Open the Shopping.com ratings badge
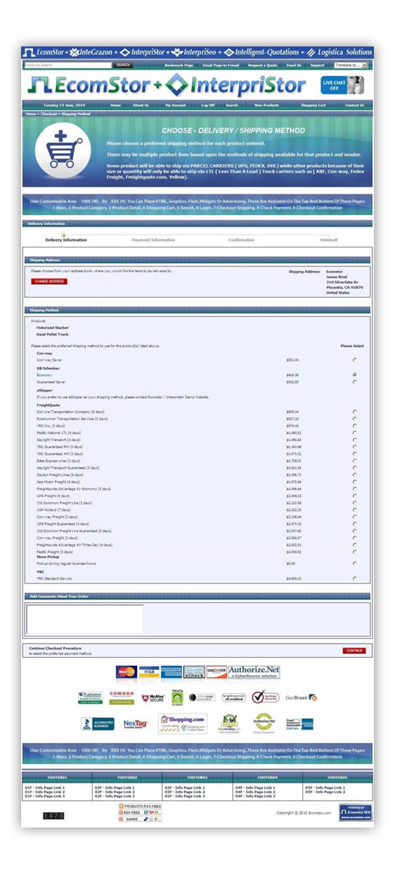 click(x=183, y=723)
